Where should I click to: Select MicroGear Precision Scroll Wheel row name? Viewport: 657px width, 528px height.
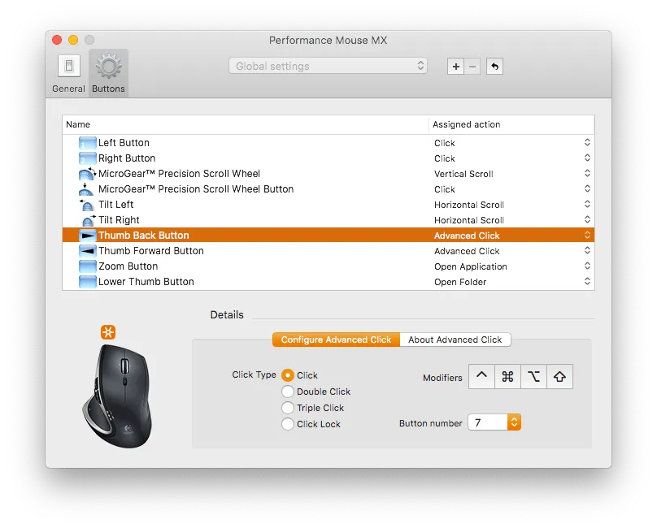(x=180, y=174)
